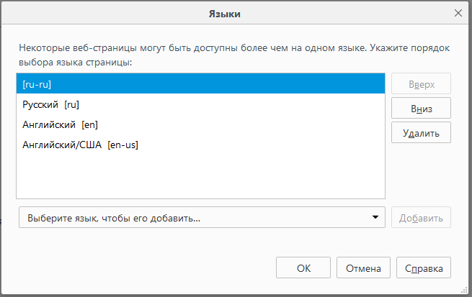472x297 pixels.
Task: Click empty space below the en-us entry
Action: pyautogui.click(x=200, y=176)
